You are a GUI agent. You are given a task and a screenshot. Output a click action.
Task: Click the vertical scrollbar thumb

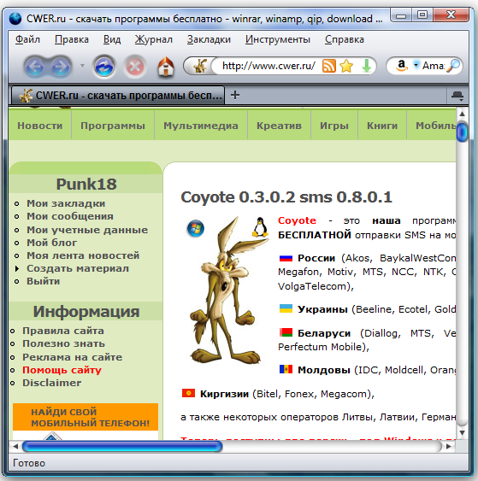[x=462, y=132]
